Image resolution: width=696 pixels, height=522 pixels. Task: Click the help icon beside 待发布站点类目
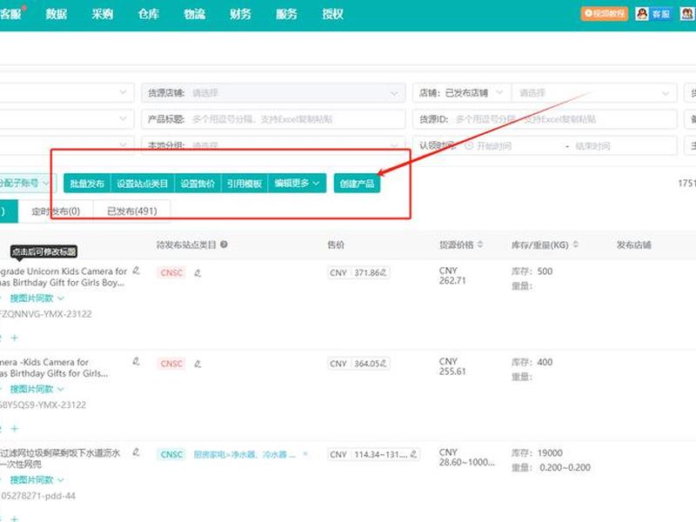[x=224, y=244]
